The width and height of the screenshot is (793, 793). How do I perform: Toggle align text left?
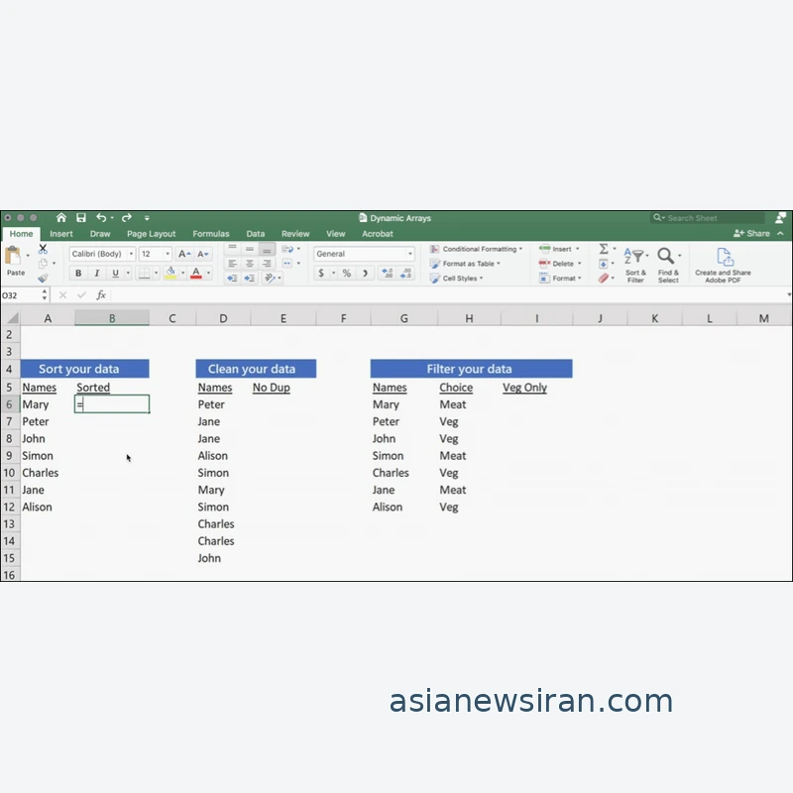coord(232,264)
